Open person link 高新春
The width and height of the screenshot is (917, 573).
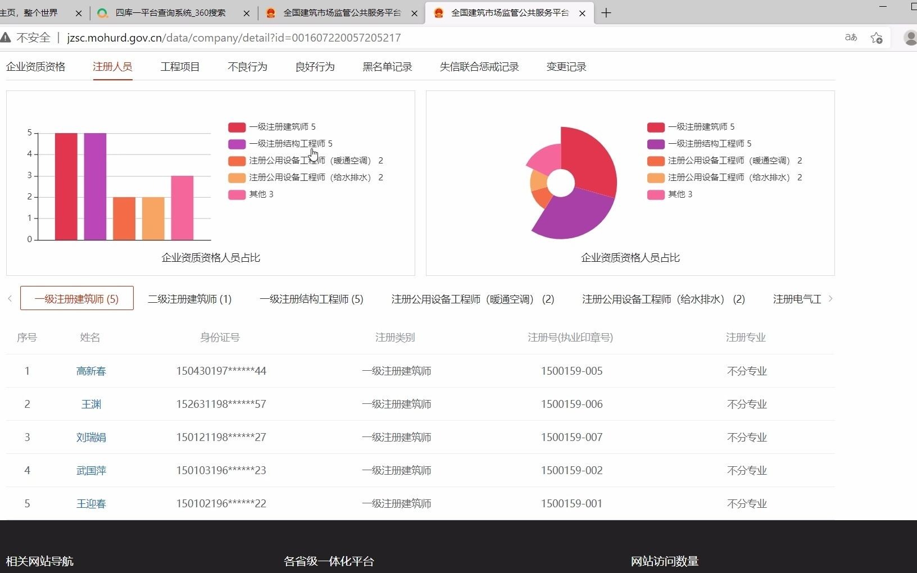click(91, 371)
